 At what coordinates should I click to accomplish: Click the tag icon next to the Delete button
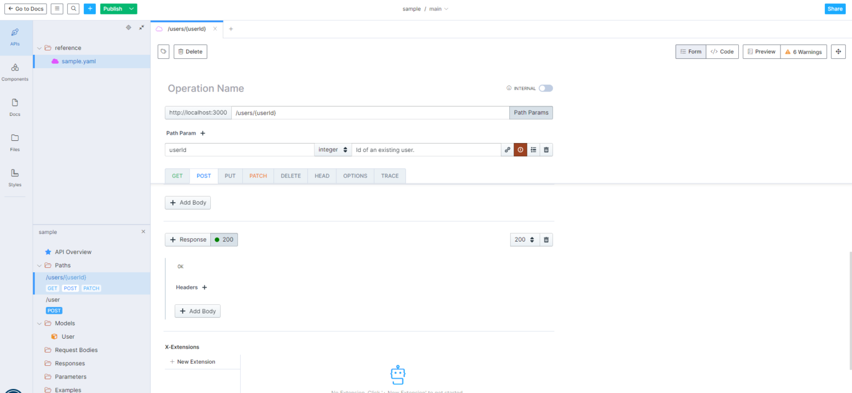tap(163, 51)
